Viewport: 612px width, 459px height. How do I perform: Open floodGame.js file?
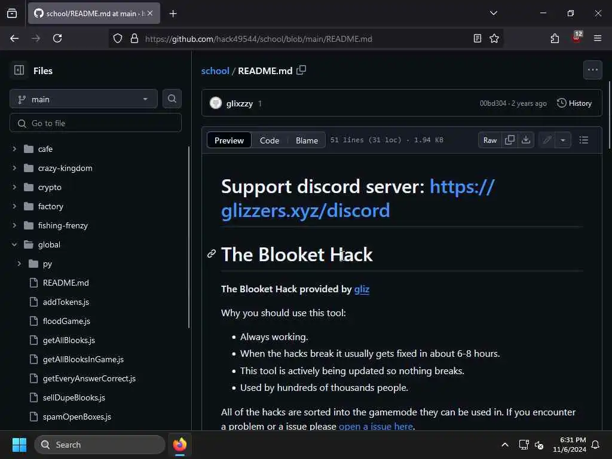click(x=66, y=321)
